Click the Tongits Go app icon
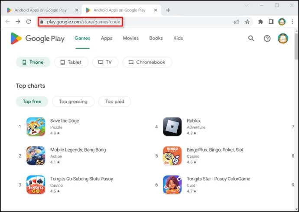This screenshot has width=299, height=212. click(36, 185)
